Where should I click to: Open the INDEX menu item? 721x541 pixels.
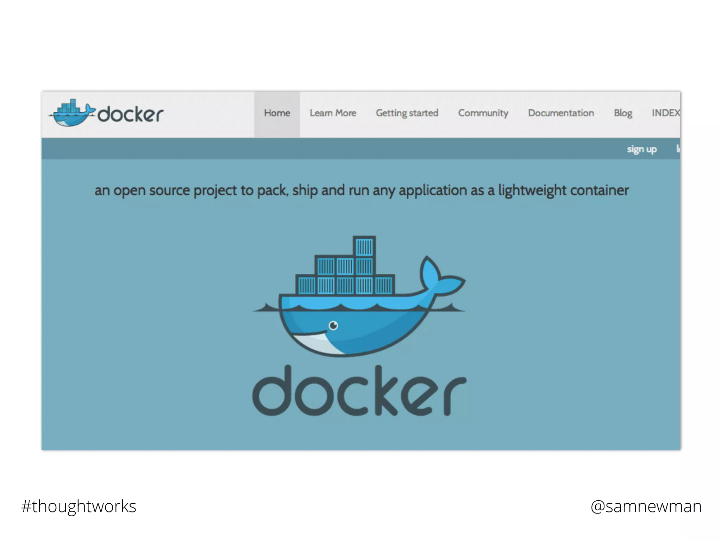click(665, 113)
